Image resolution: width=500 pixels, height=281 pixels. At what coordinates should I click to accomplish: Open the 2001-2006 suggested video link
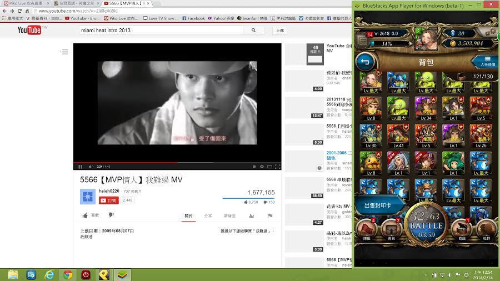click(339, 155)
